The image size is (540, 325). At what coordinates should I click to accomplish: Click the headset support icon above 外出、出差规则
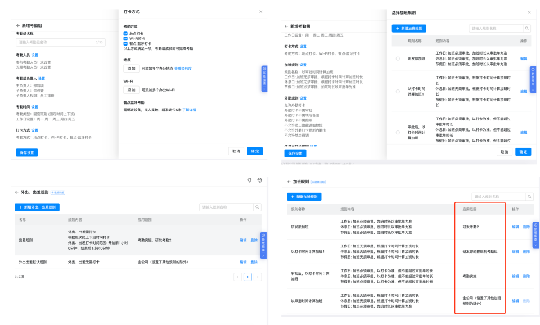260,180
